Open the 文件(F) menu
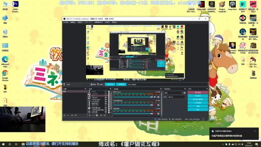The height and width of the screenshot is (147, 261). tap(66, 22)
